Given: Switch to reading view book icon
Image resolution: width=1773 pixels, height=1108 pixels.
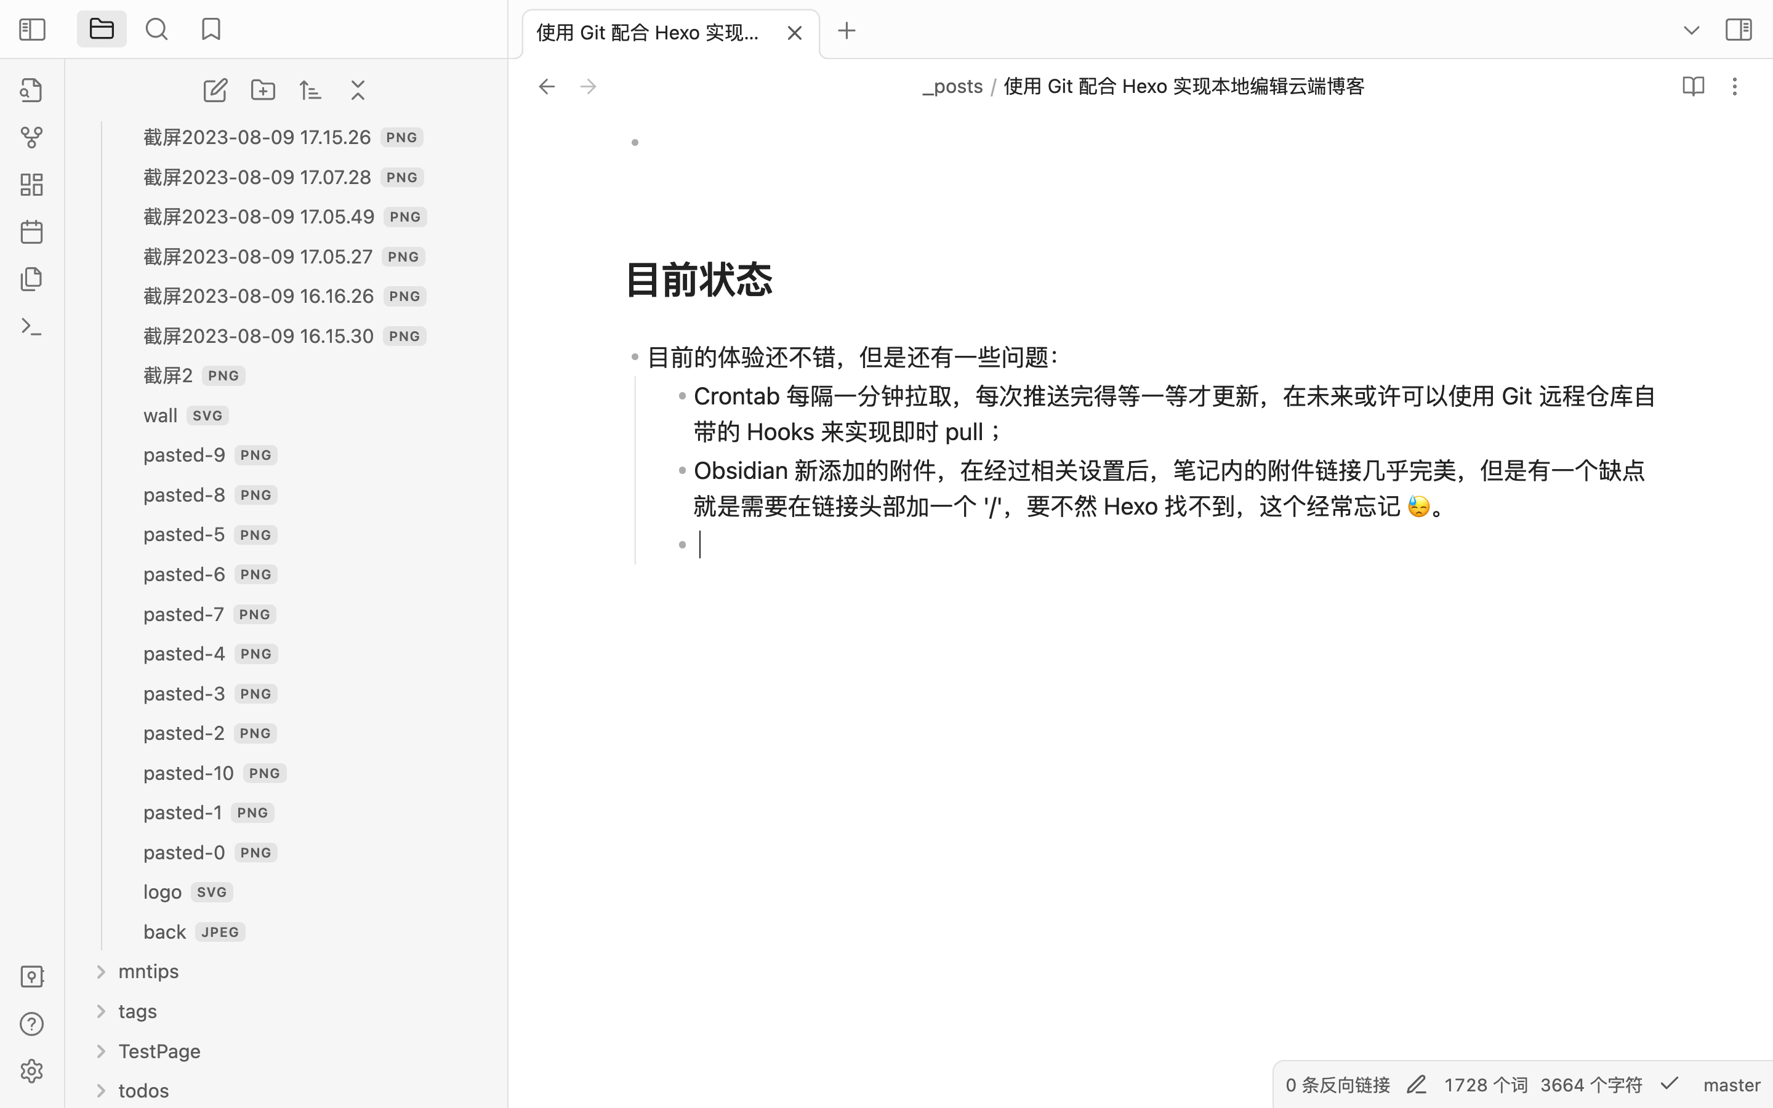Looking at the screenshot, I should pyautogui.click(x=1692, y=86).
